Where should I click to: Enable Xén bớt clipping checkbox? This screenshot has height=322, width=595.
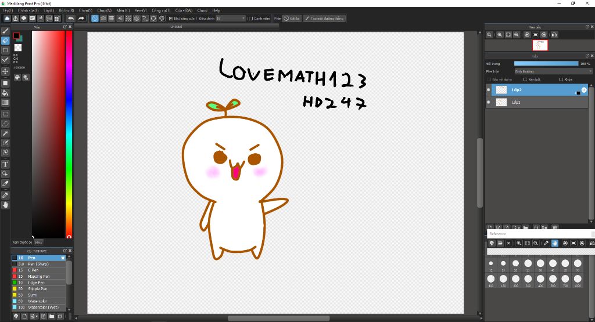click(x=525, y=79)
